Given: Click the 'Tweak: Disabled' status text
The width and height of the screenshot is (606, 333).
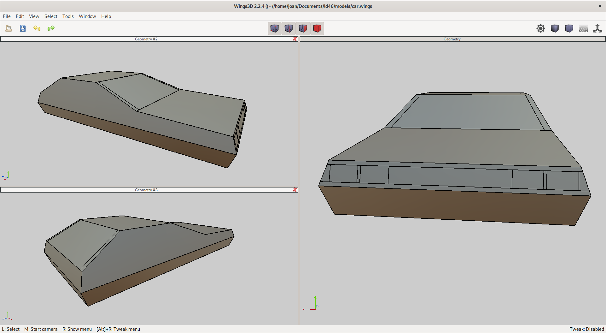Looking at the screenshot, I should (587, 329).
